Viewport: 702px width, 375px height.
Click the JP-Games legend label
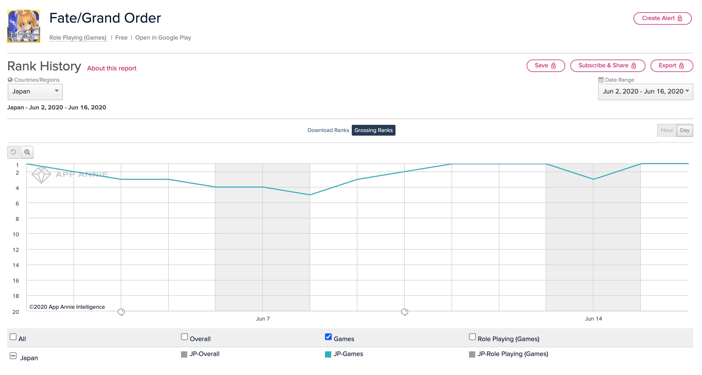(348, 354)
